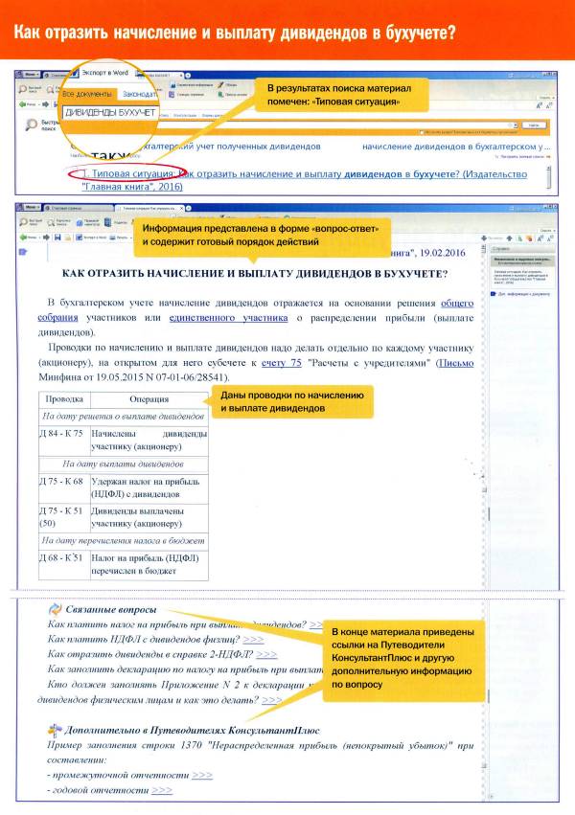The width and height of the screenshot is (575, 815).
Task: Click the heading 'Дополнительно в Путеводителях КонсультантПлюс'
Action: (192, 730)
